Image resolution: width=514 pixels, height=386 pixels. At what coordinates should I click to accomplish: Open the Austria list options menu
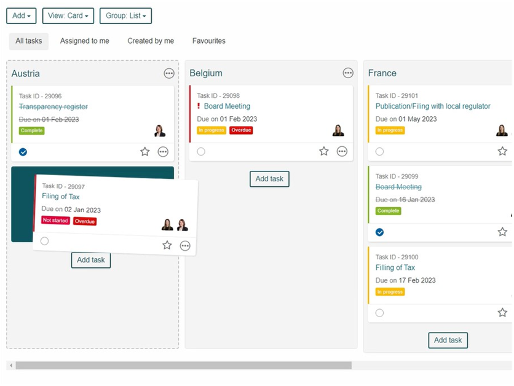(169, 73)
